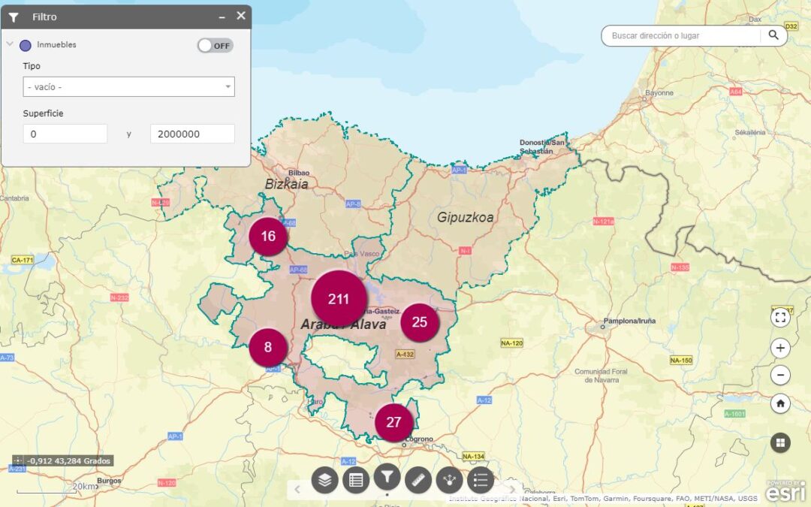Open the layer list widget
The height and width of the screenshot is (507, 811).
(x=324, y=479)
